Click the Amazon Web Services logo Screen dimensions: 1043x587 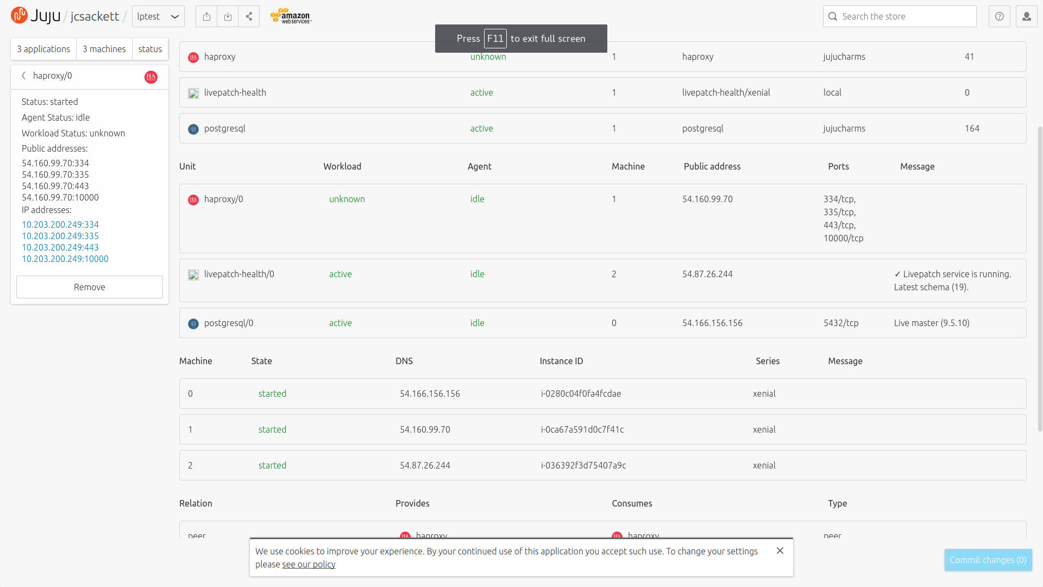point(291,16)
